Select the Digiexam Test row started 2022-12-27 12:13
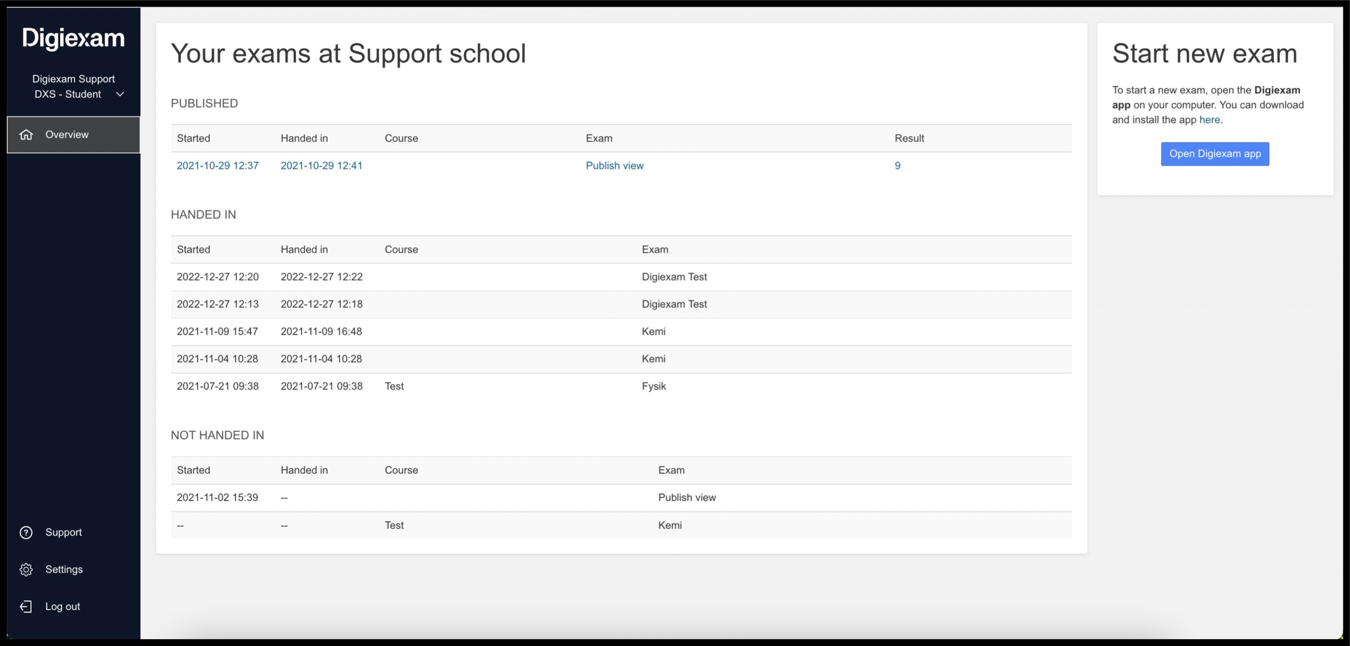This screenshot has width=1350, height=646. pyautogui.click(x=621, y=304)
